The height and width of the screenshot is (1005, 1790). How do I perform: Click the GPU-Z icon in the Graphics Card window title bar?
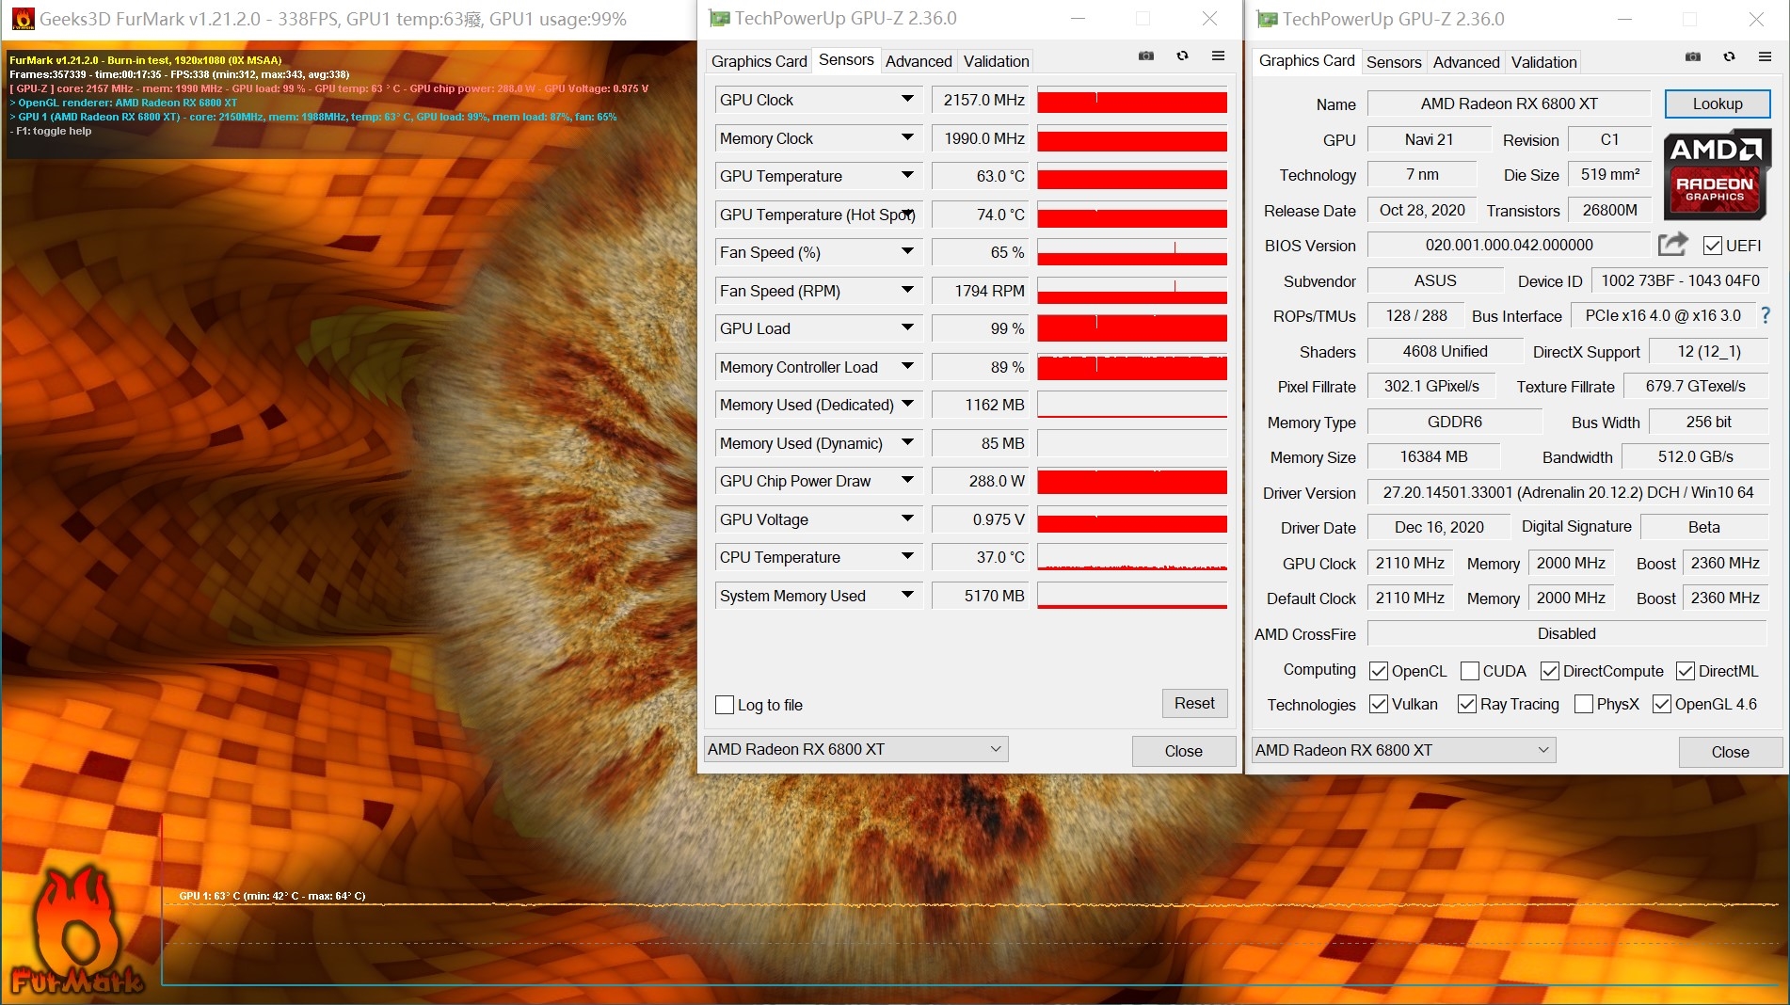click(x=1267, y=19)
